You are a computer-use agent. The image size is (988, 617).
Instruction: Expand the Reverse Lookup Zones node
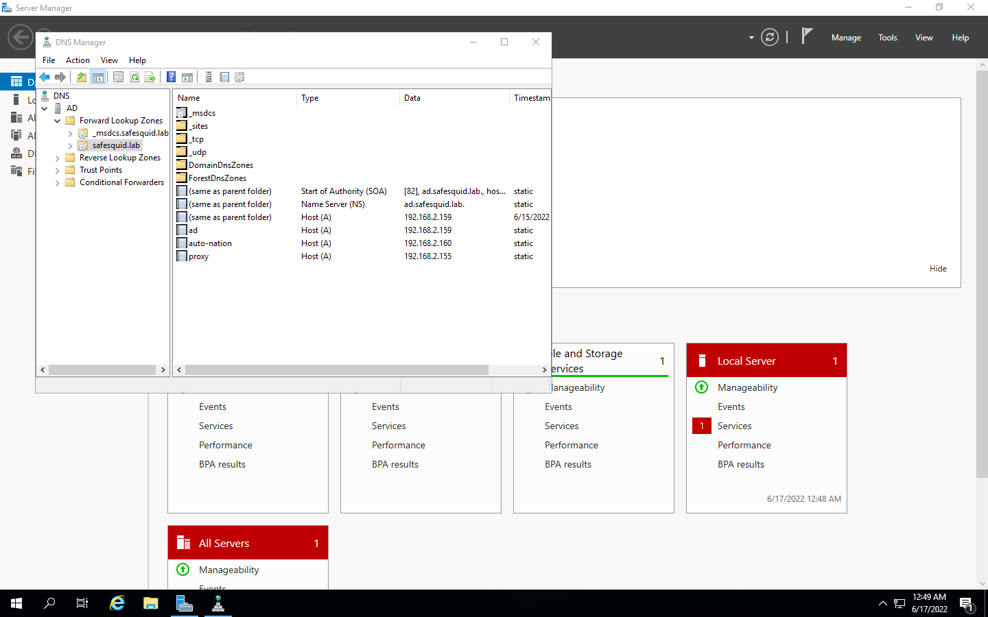tap(57, 158)
